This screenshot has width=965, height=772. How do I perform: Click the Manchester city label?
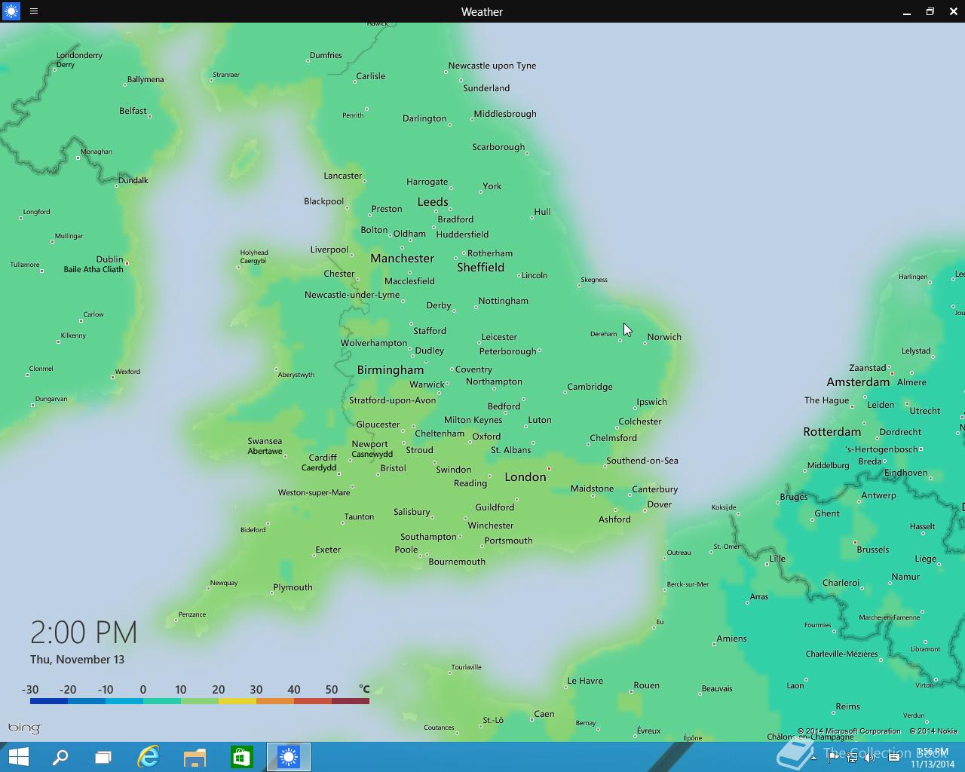[x=402, y=259]
